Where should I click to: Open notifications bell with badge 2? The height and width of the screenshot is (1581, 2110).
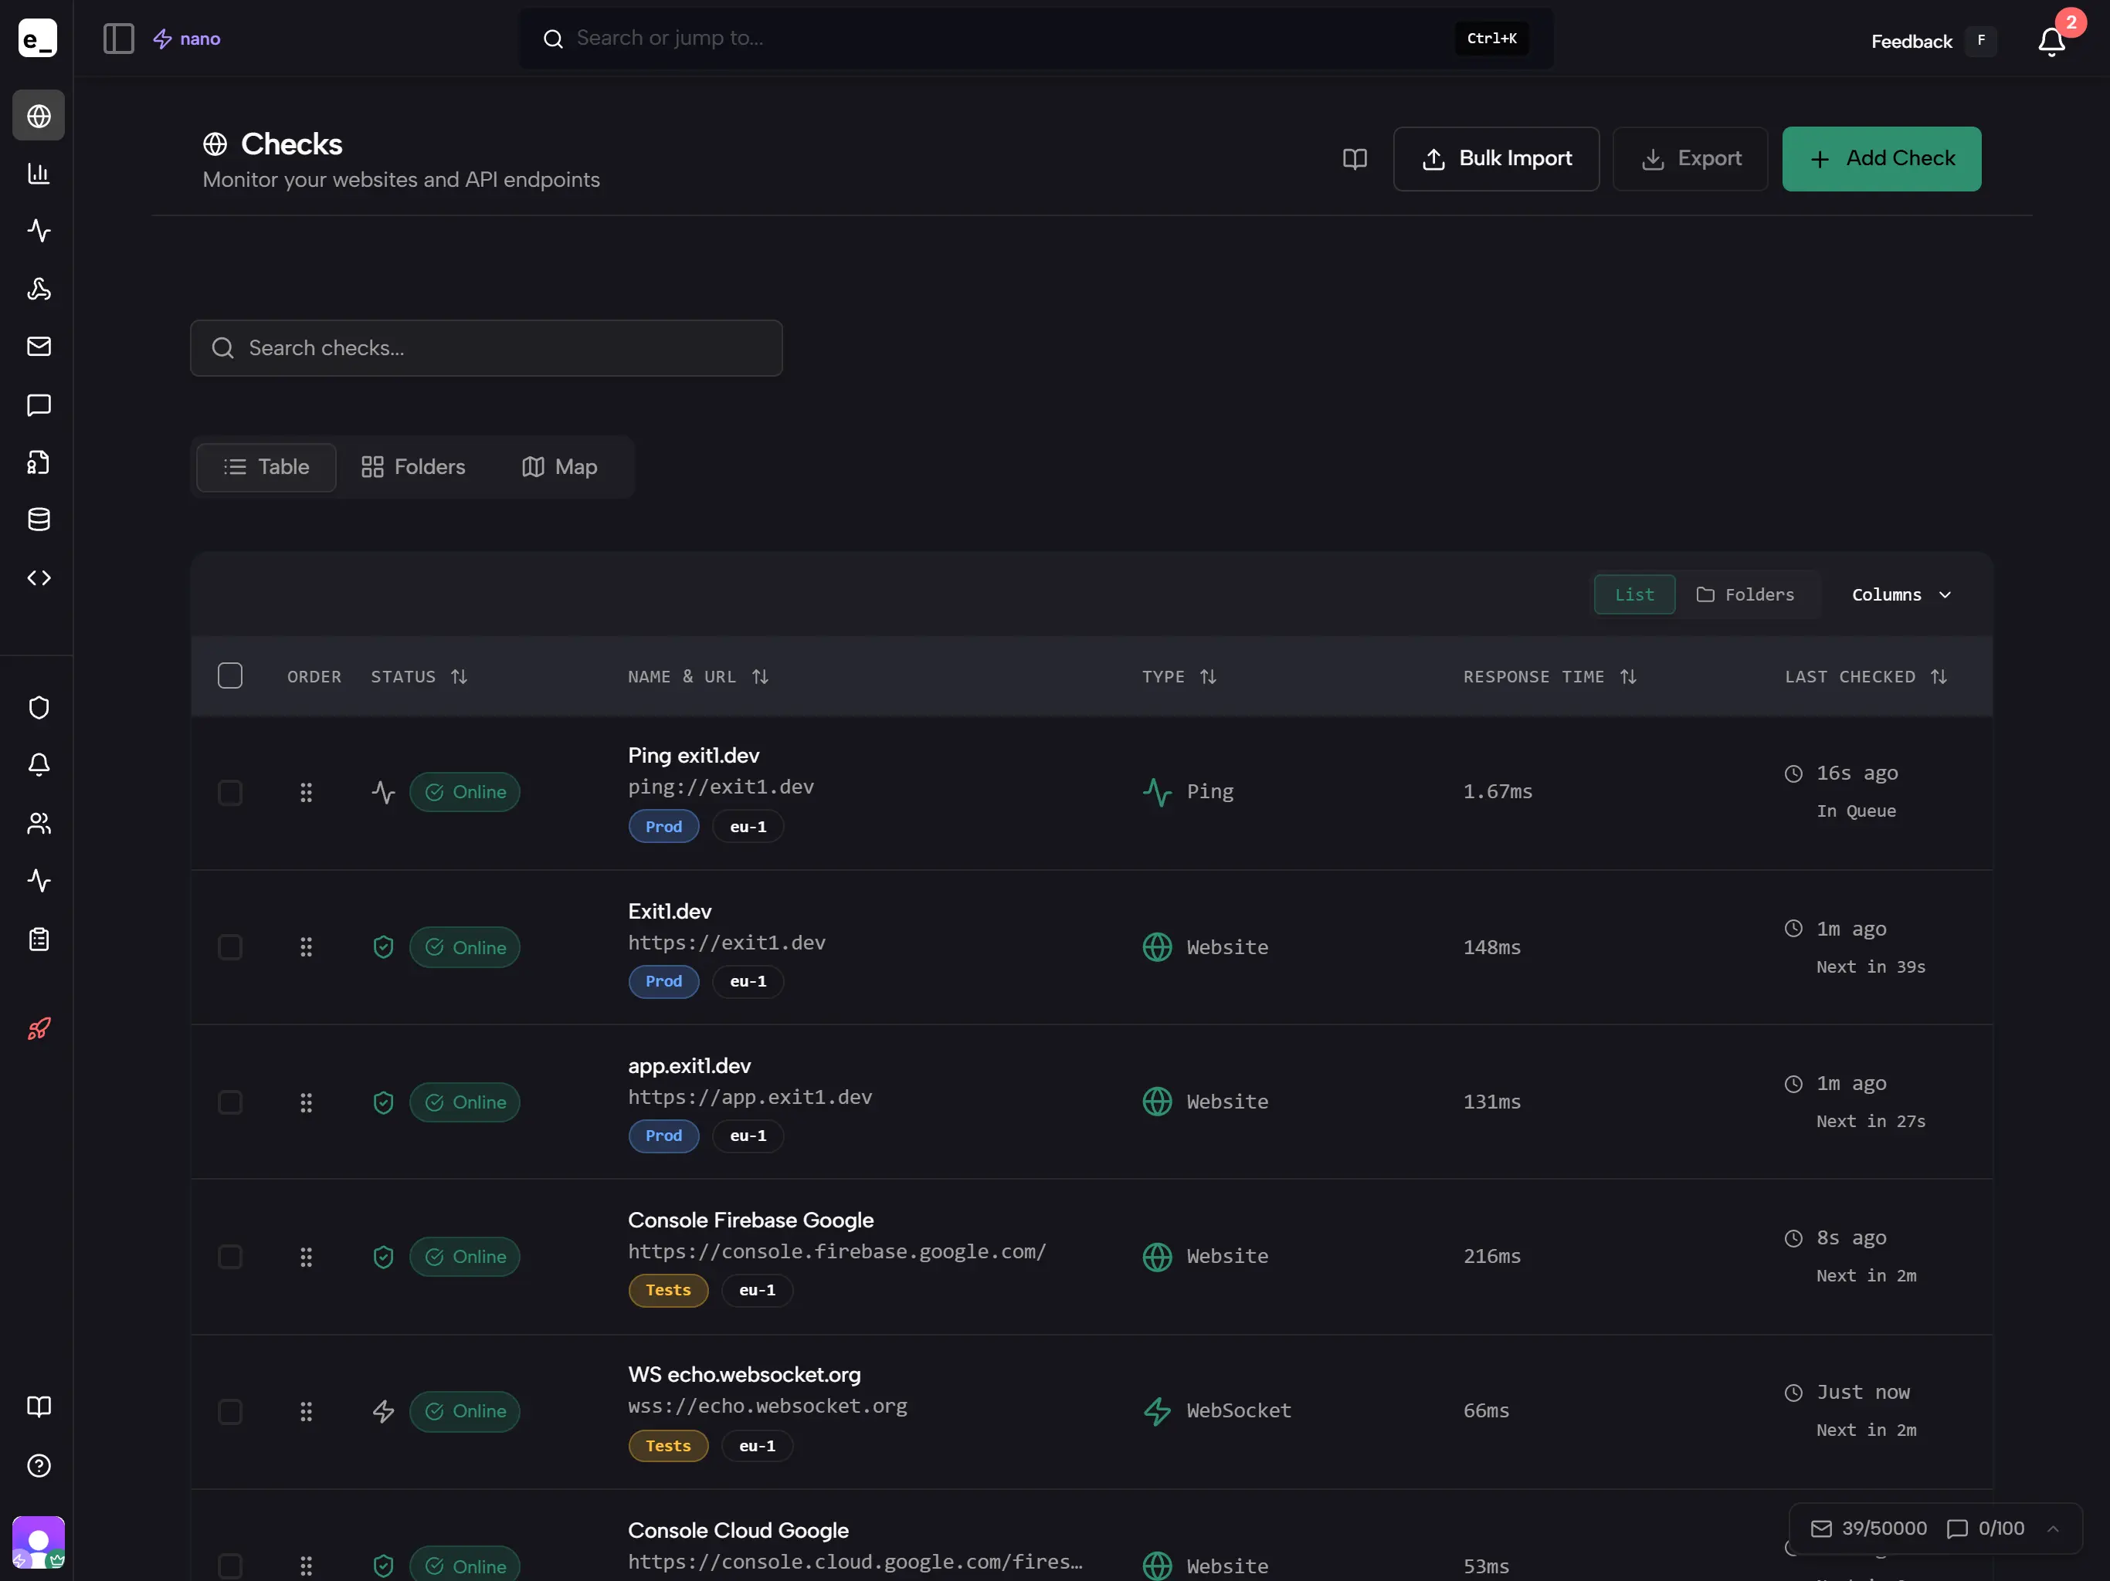[2052, 41]
